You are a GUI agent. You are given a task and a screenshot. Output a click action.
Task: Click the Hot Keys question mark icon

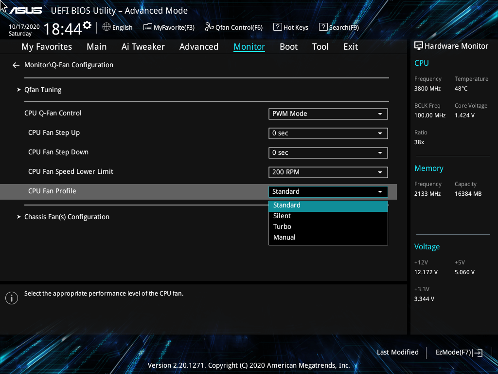tap(277, 27)
